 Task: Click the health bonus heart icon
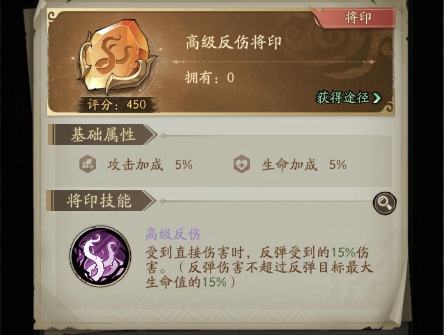pos(242,164)
